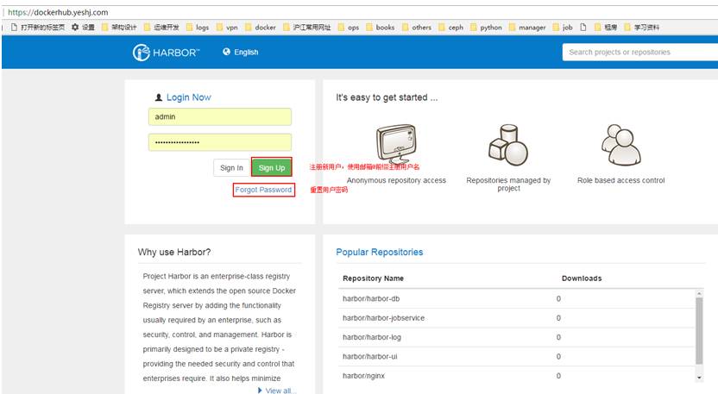Click the Repository Name column header
Screen dimensions: 718x394
click(373, 278)
